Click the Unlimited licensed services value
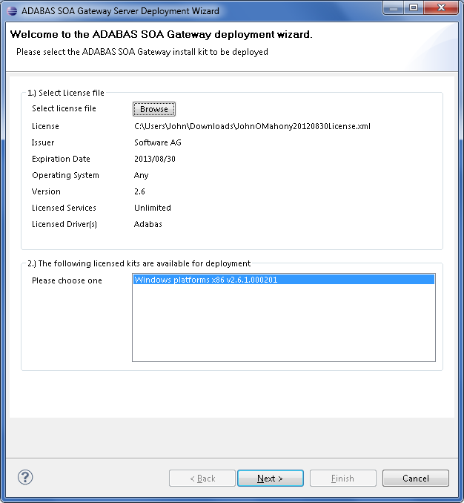The image size is (464, 503). 153,208
